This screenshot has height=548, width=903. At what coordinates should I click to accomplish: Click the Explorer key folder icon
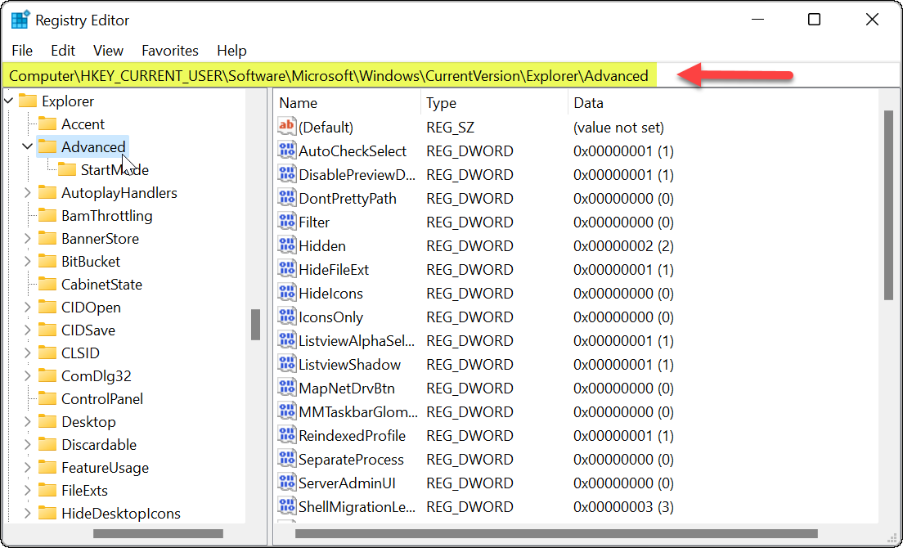coord(28,101)
